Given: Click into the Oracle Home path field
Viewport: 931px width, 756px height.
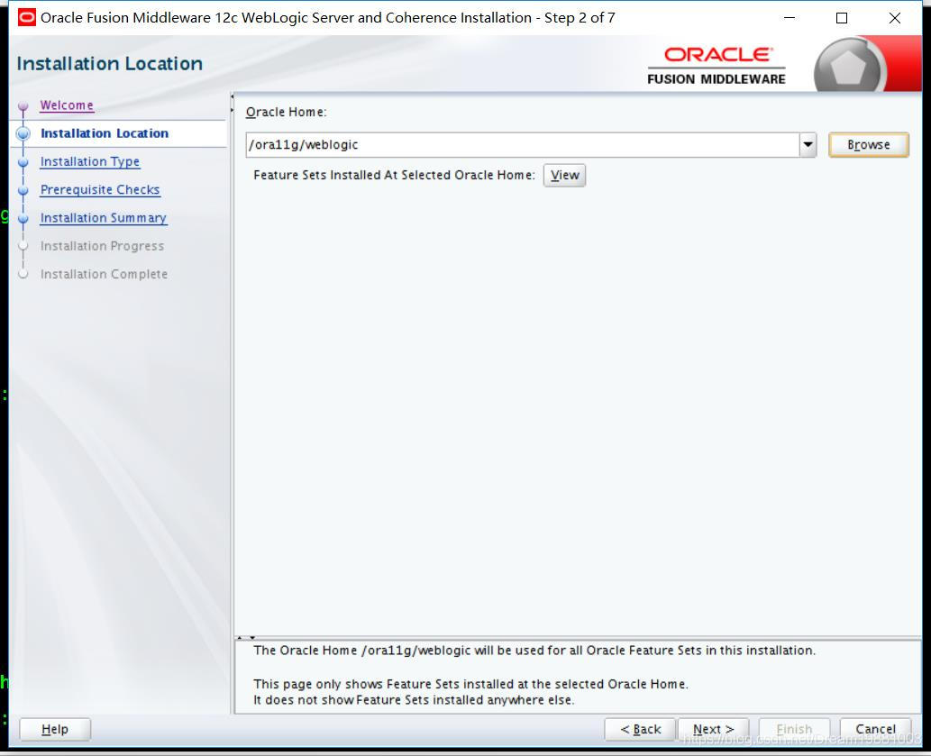Looking at the screenshot, I should 523,145.
